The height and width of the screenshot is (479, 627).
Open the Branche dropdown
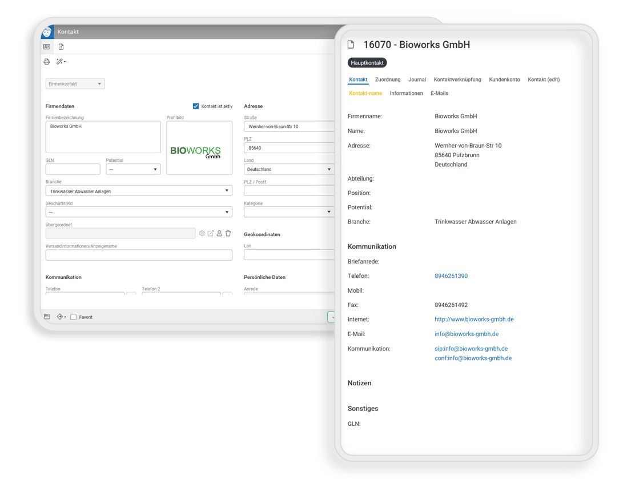coord(139,190)
